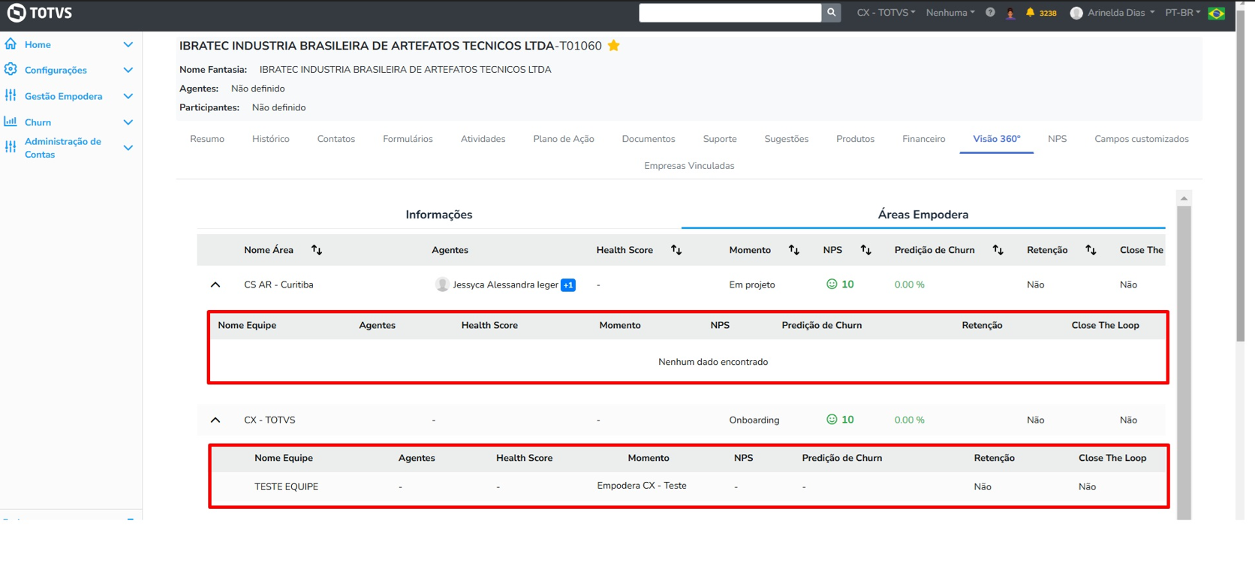Open the Produtos tab

[x=856, y=139]
